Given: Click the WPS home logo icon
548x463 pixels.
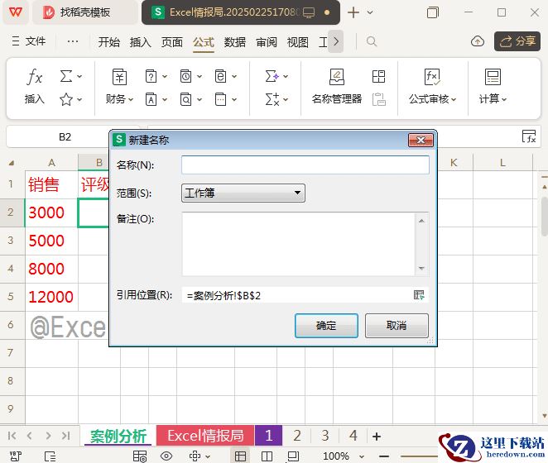Looking at the screenshot, I should coord(16,12).
